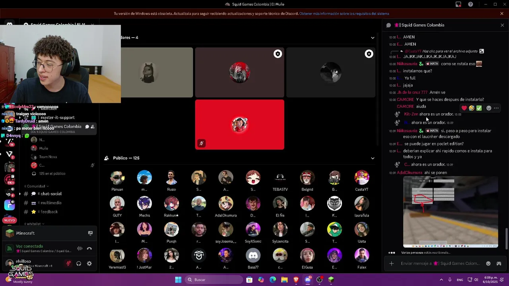Open the Microsoft Edge taskbar icon
The image size is (509, 286).
coord(272,280)
